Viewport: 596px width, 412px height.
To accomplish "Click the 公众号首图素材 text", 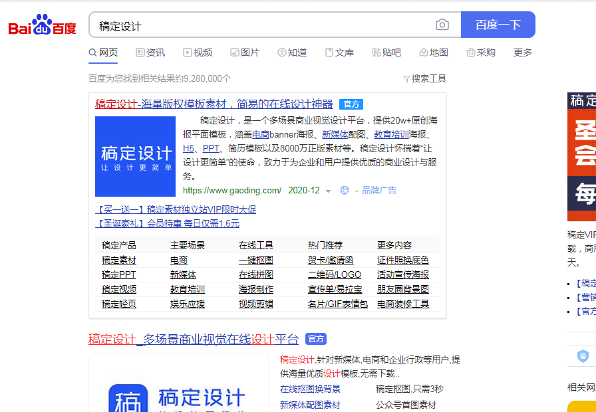I will [406, 405].
